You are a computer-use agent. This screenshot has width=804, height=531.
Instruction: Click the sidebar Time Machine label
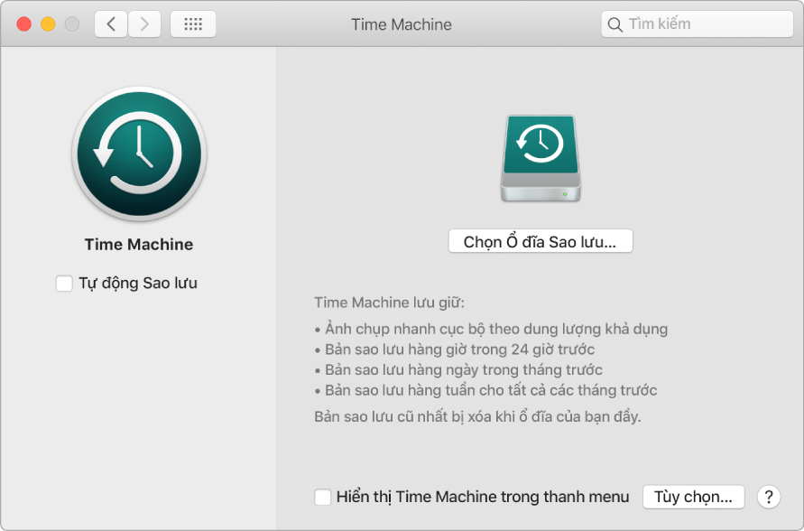click(x=139, y=244)
